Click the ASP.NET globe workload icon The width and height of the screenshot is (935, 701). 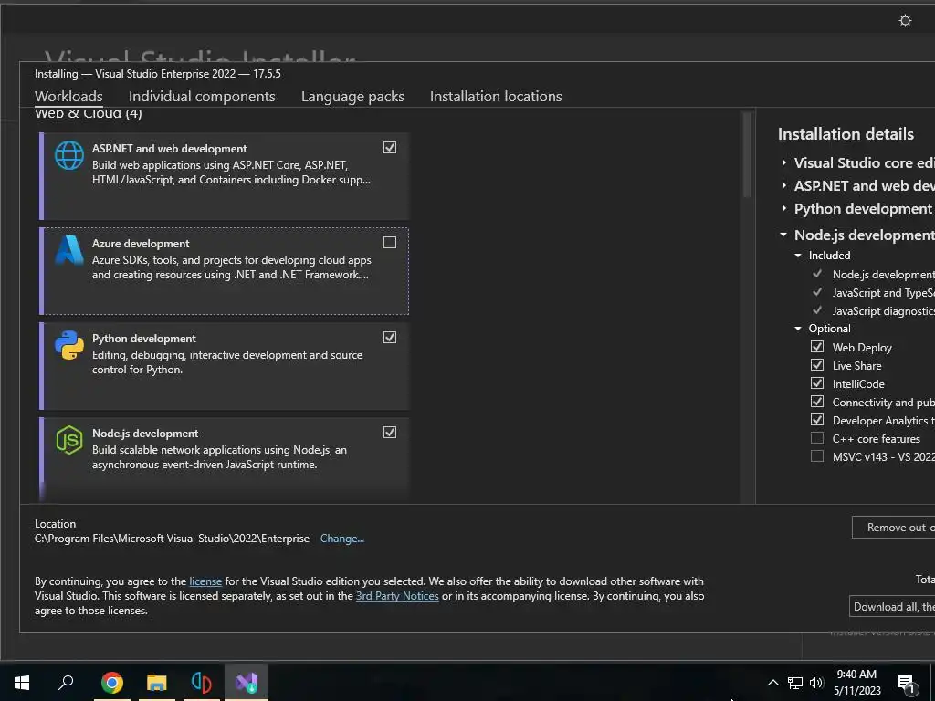point(69,155)
